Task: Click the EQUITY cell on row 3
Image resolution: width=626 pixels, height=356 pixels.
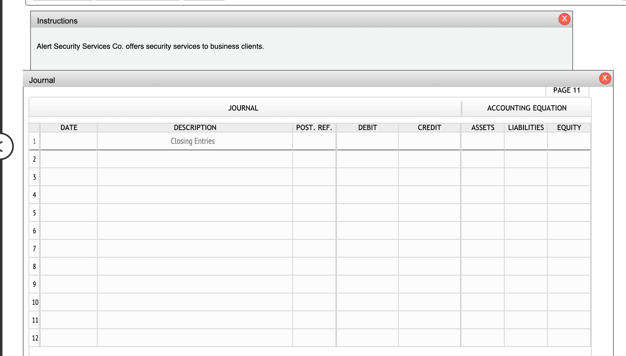Action: click(x=569, y=177)
